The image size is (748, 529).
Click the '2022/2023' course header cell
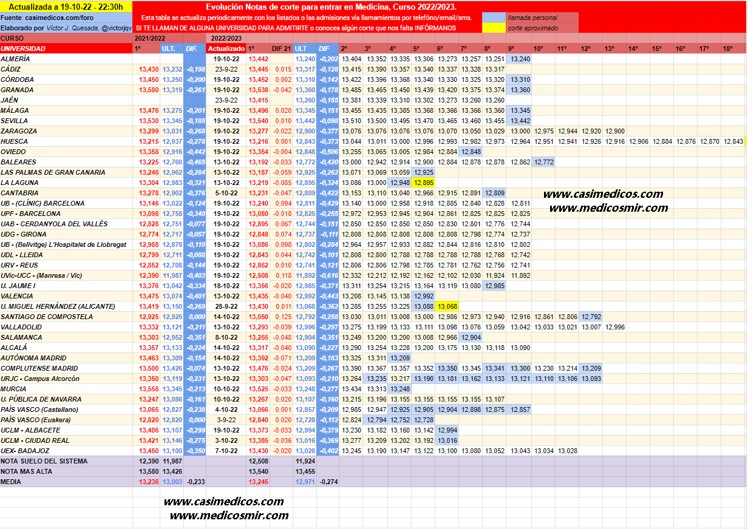(226, 38)
